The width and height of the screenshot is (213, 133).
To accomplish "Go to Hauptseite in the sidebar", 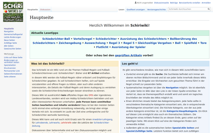I will (x=9, y=29).
